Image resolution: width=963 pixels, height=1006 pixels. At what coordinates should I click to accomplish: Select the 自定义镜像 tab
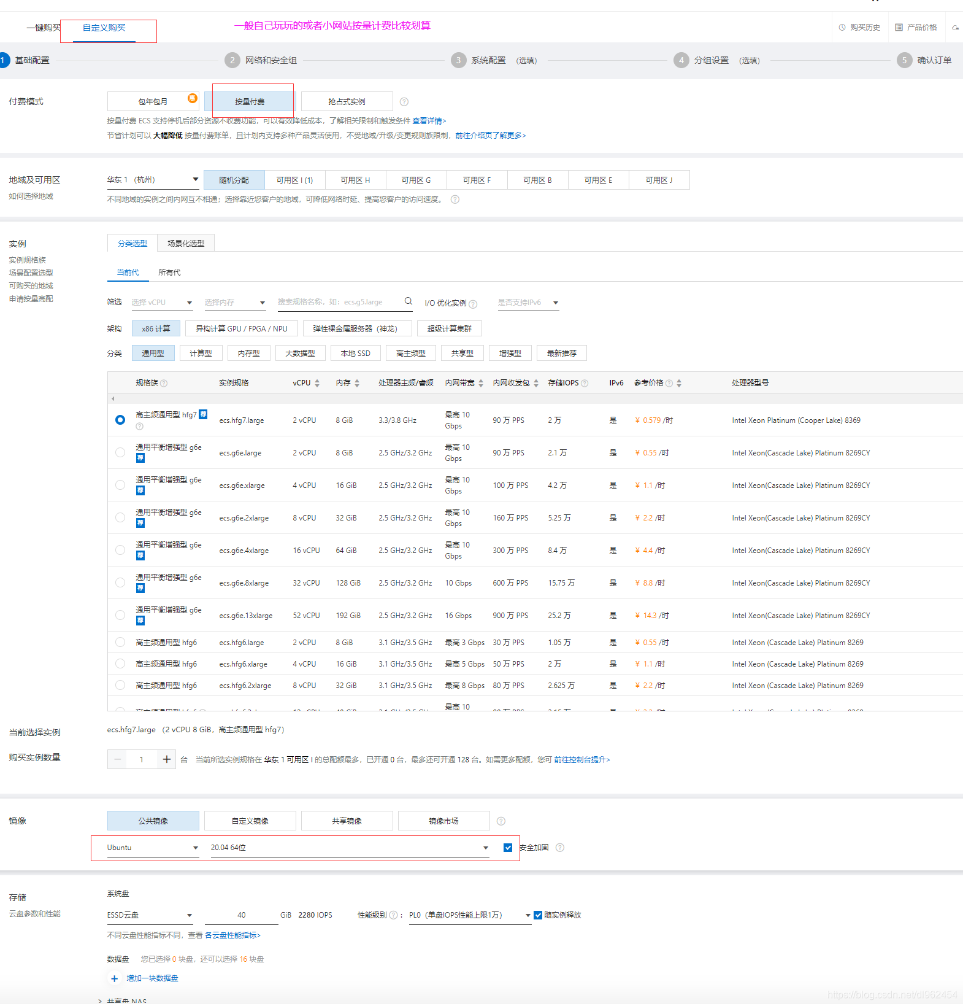coord(250,821)
